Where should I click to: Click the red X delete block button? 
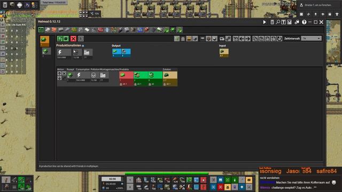pos(73,38)
